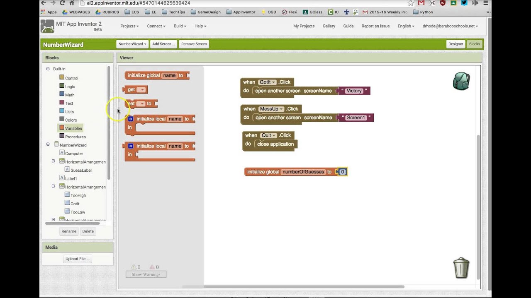Open the NumberWizard screen selector dropdown
This screenshot has height=298, width=531.
click(132, 44)
